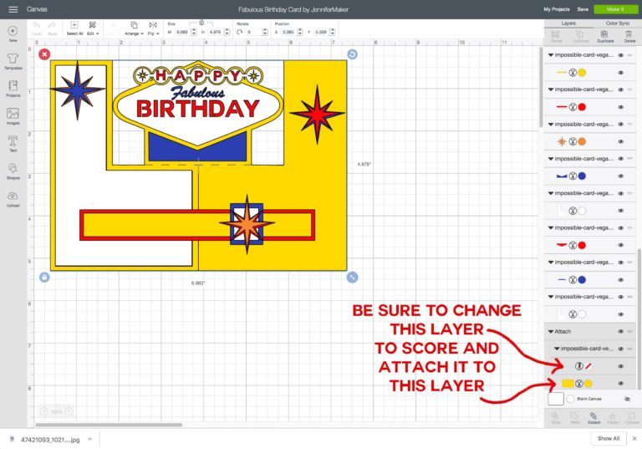Click the Contour tool icon
This screenshot has width=642, height=449.
[x=632, y=418]
